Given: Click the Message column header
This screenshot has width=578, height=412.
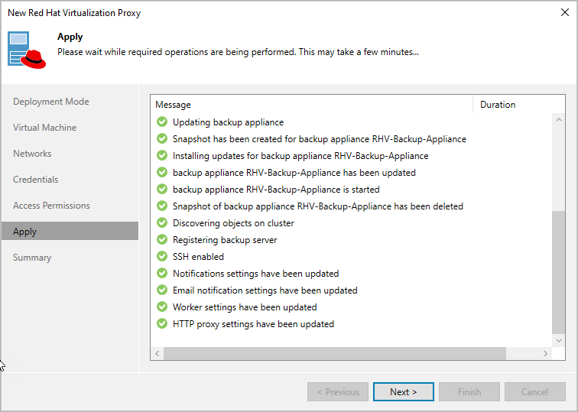Looking at the screenshot, I should 311,105.
